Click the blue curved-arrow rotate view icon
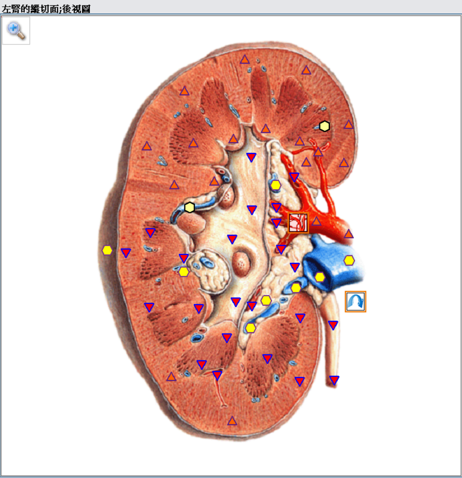The height and width of the screenshot is (478, 462). tap(355, 302)
